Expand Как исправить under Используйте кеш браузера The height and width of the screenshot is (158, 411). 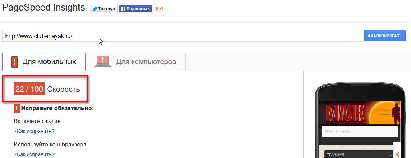tap(36, 154)
